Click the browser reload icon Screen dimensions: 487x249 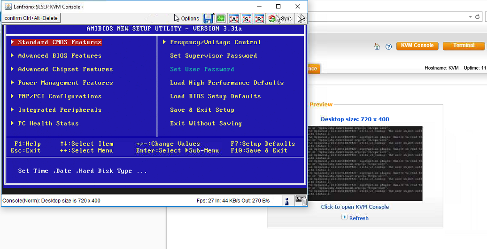[x=478, y=17]
